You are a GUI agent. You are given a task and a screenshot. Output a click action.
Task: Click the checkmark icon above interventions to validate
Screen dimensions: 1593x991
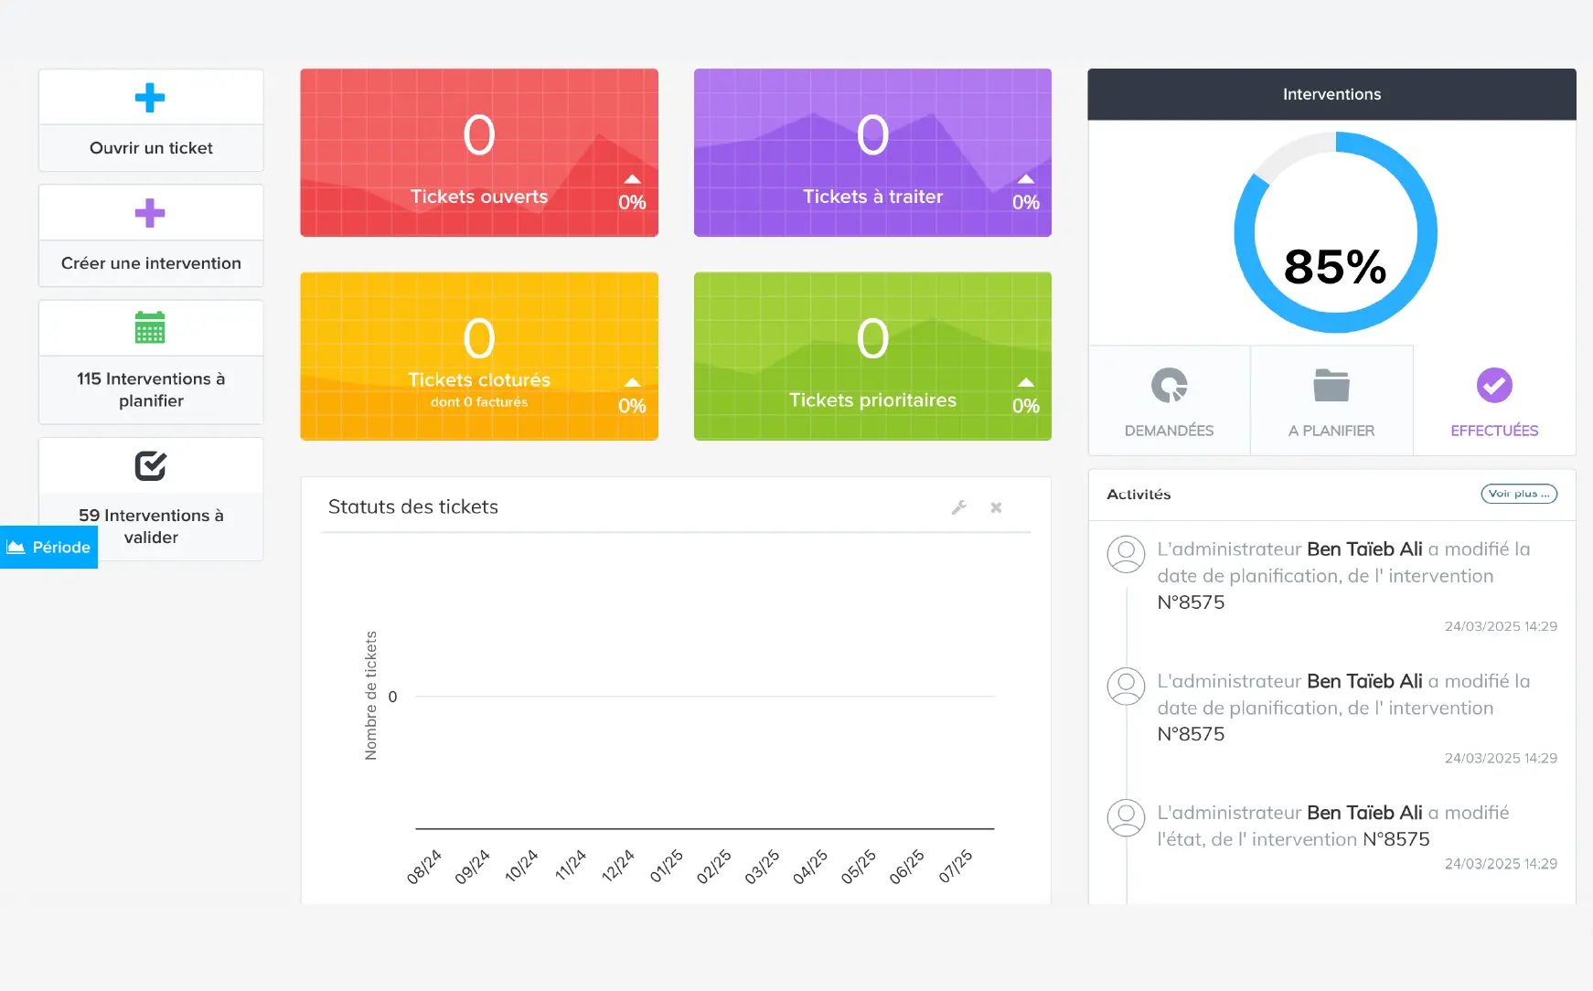point(150,465)
